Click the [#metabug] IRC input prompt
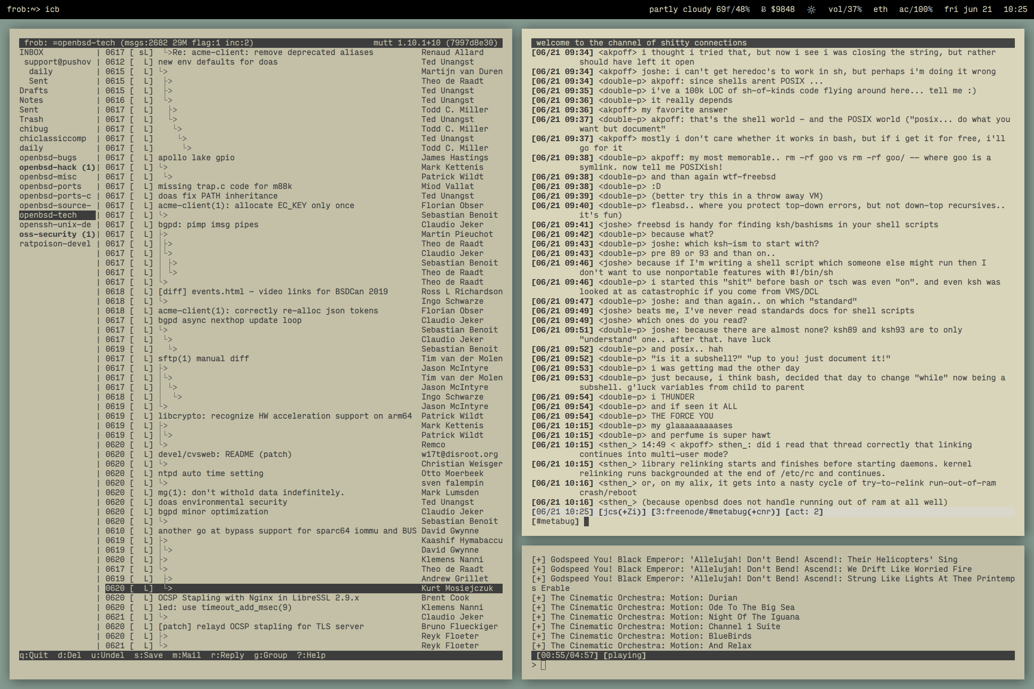 coord(555,522)
